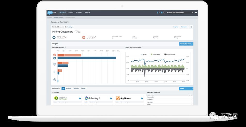The width and height of the screenshot is (246, 127).
Task: Open the Activation menu in top bar
Action: click(79, 12)
